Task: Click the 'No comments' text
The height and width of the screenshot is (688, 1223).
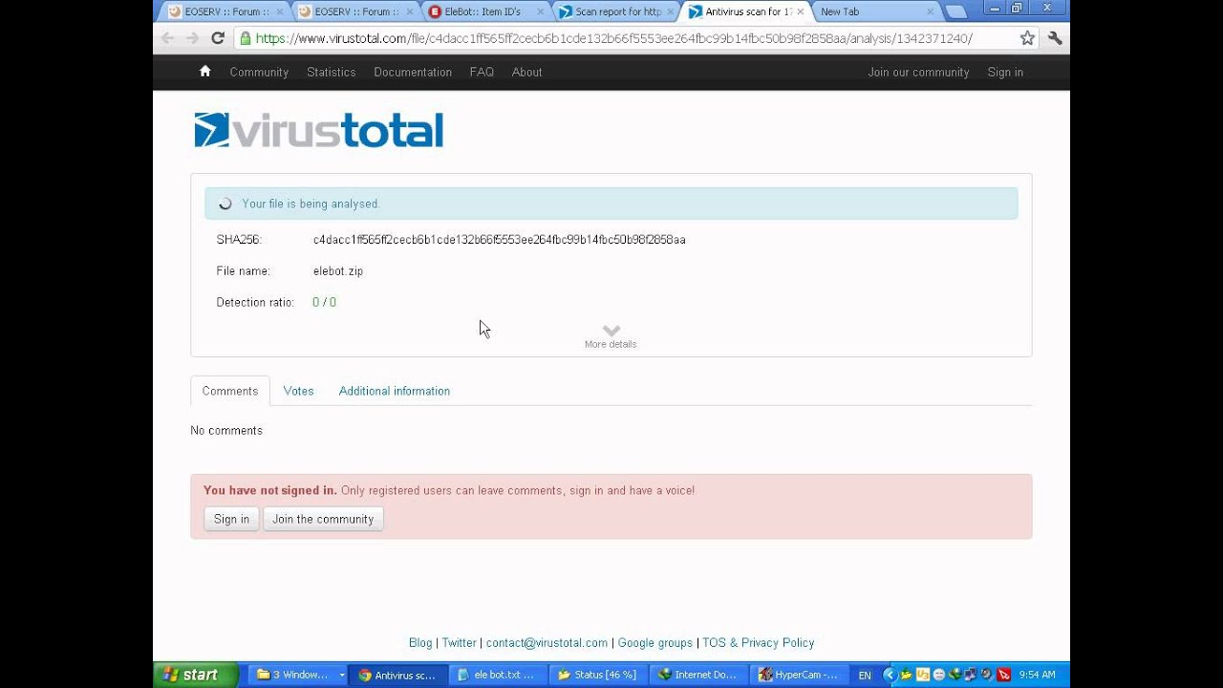Action: (x=226, y=431)
